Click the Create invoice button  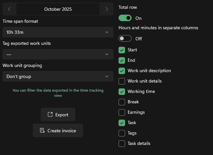point(58,131)
